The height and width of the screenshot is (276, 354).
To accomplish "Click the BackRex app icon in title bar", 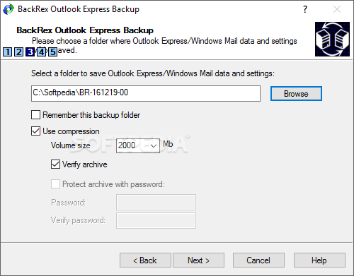I will click(x=8, y=9).
